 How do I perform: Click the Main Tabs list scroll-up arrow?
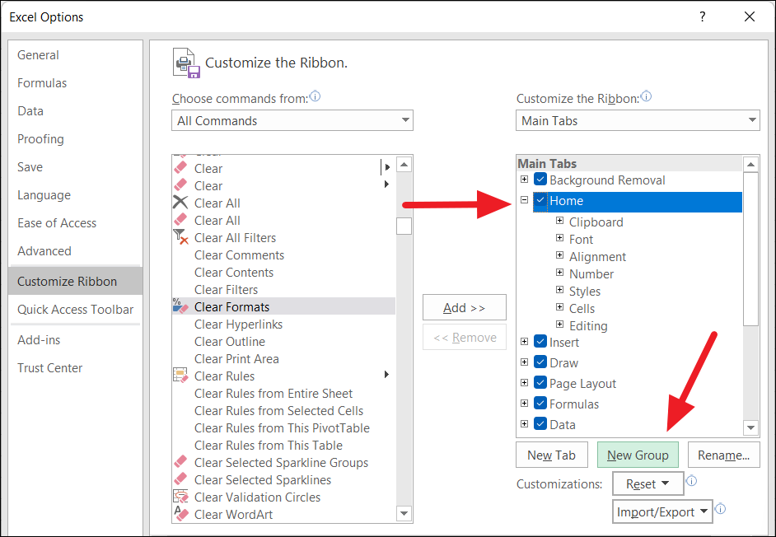pyautogui.click(x=750, y=165)
